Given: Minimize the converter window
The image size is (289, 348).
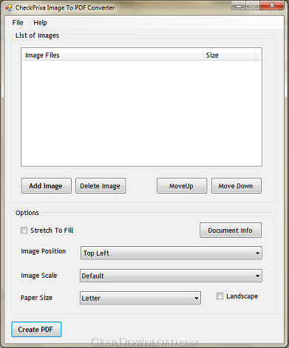Looking at the screenshot, I should point(239,6).
